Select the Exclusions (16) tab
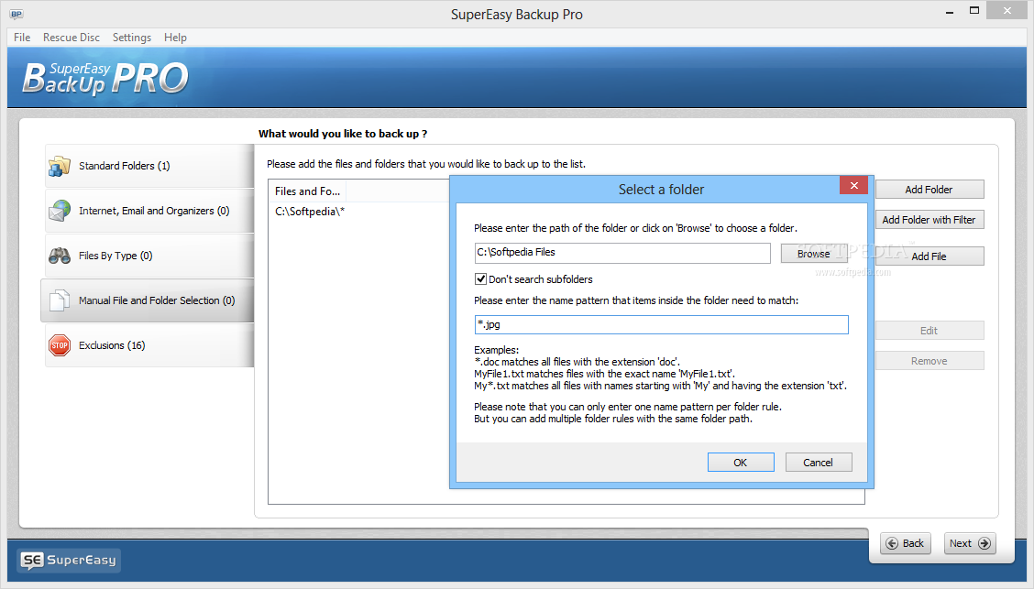1034x589 pixels. (149, 345)
